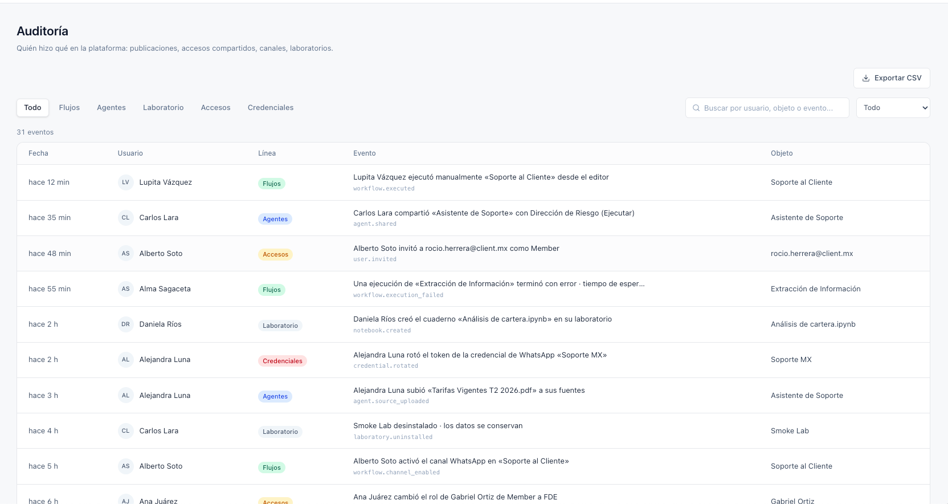Click the download icon in Exportar CSV
Screen dimensions: 948x504
coord(866,78)
